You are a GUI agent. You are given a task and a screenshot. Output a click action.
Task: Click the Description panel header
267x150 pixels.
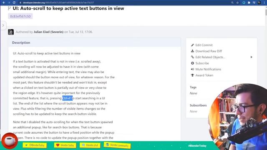pos(95,42)
